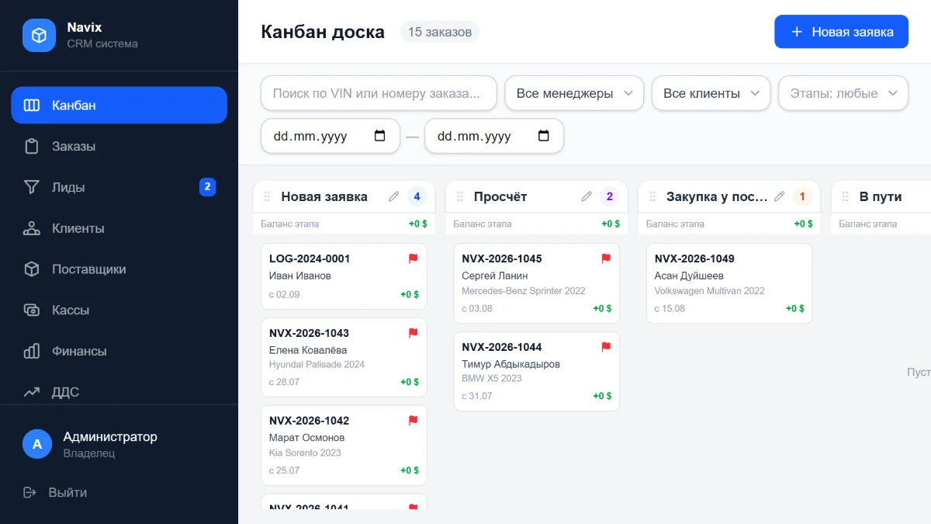This screenshot has width=931, height=524.
Task: Click red flag on NVX-2026-1044 card
Action: [x=606, y=347]
